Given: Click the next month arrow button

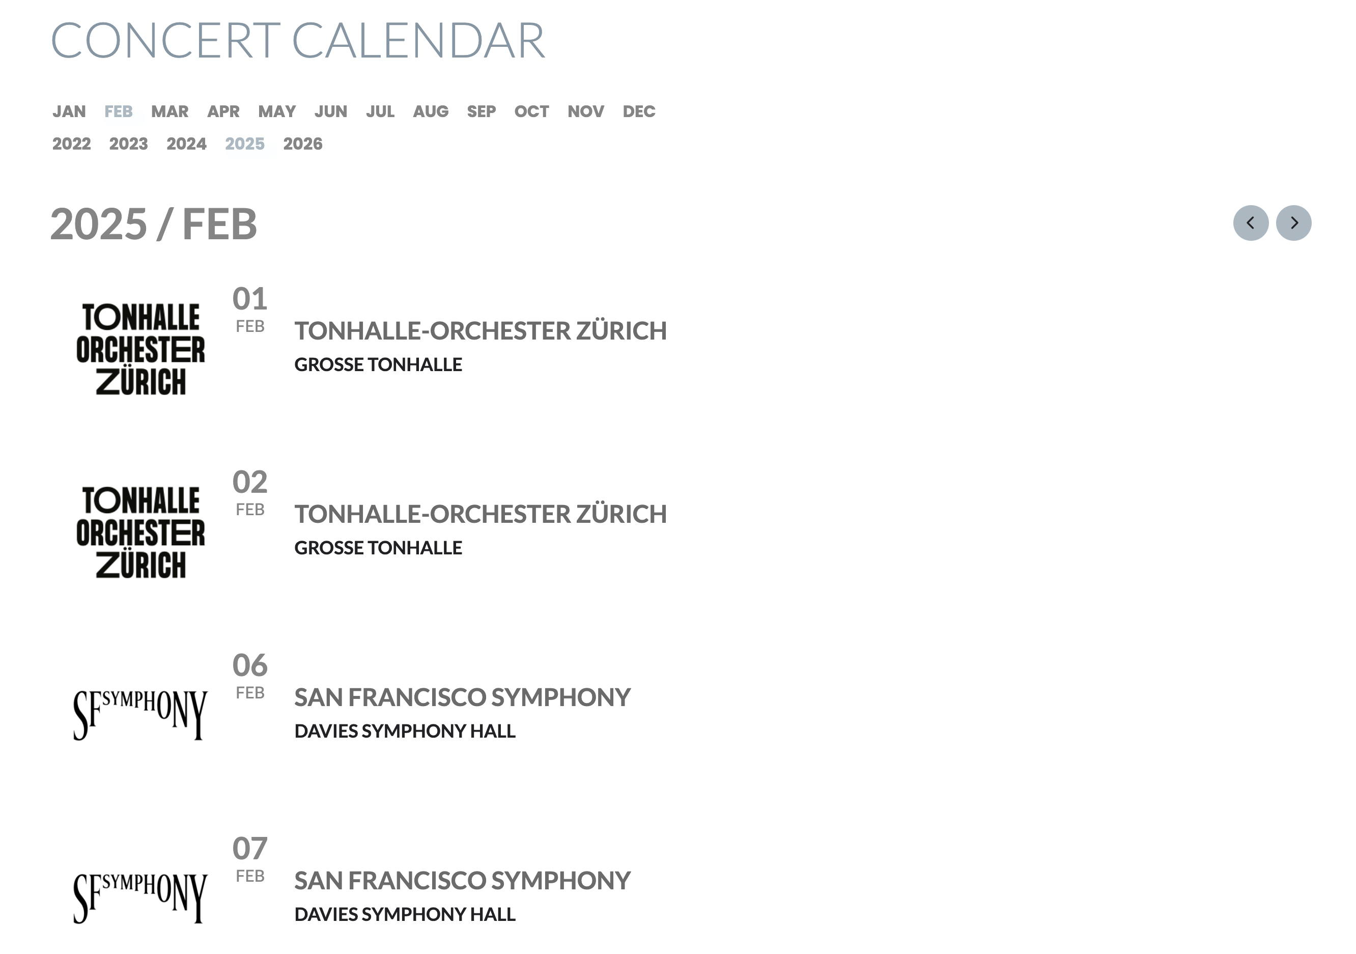Looking at the screenshot, I should (1293, 222).
